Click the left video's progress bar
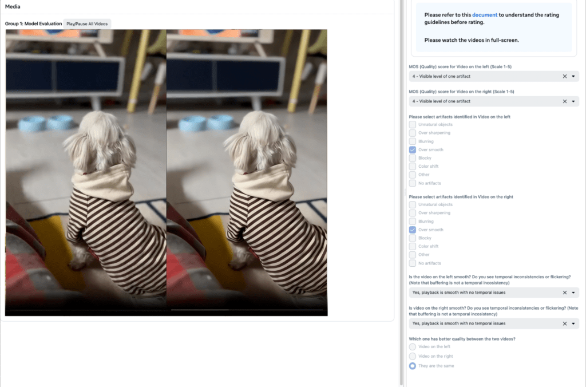Viewport: 586px width, 387px height. tap(86, 310)
